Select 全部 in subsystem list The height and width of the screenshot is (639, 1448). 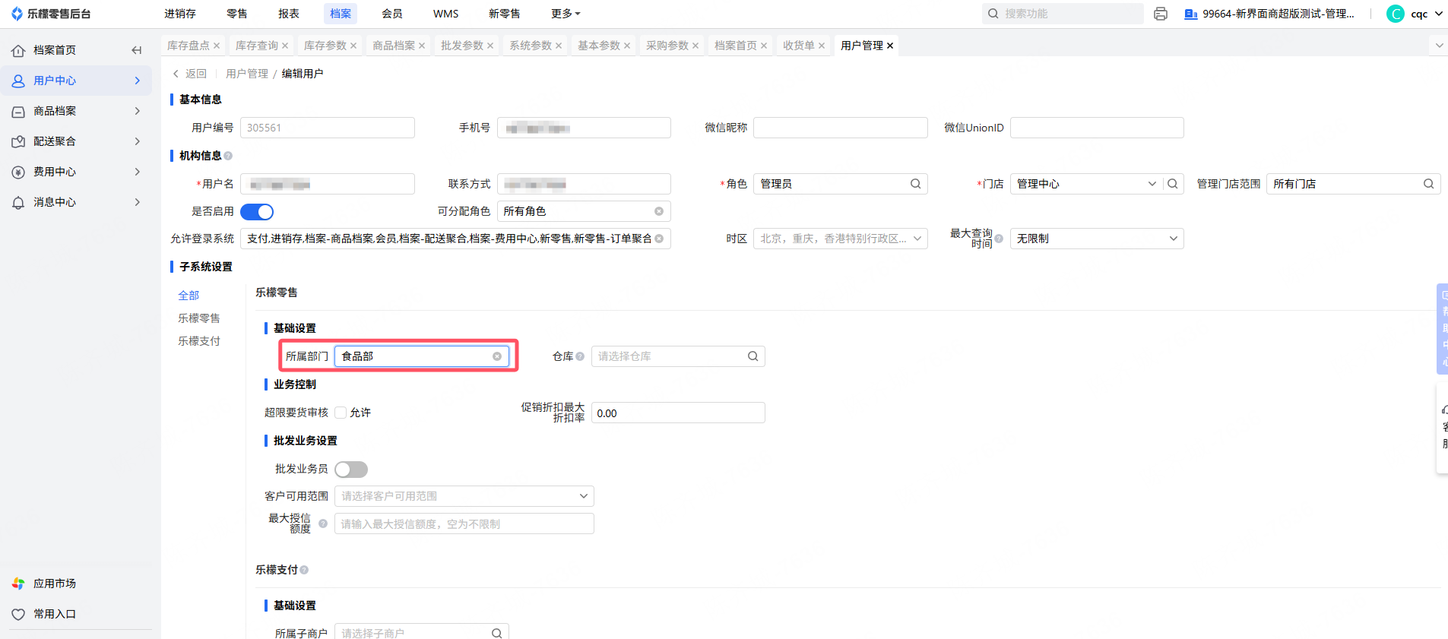189,296
